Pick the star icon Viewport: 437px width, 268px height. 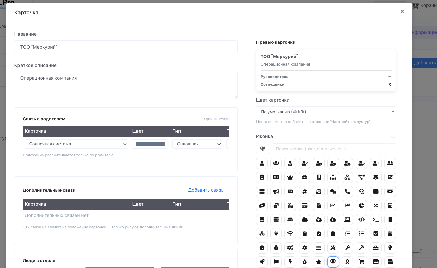(x=319, y=262)
